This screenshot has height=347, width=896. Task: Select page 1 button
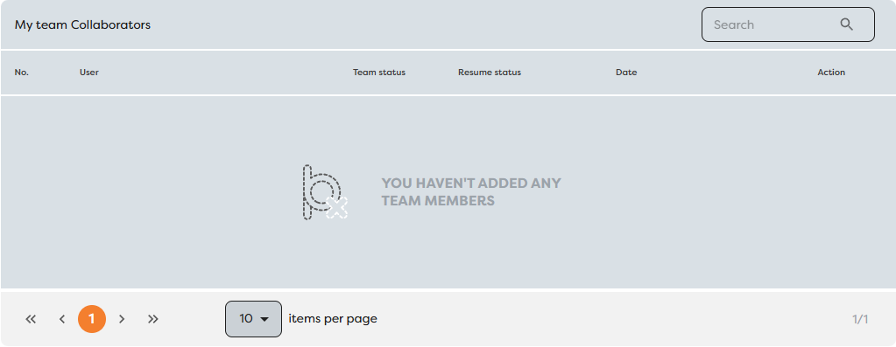(92, 319)
